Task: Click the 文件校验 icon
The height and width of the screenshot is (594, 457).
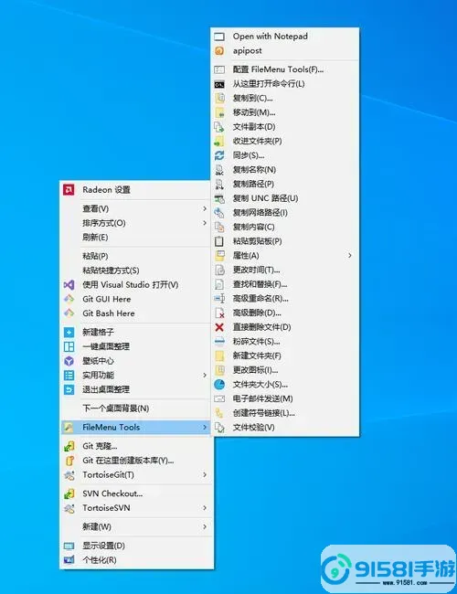Action: pos(219,428)
